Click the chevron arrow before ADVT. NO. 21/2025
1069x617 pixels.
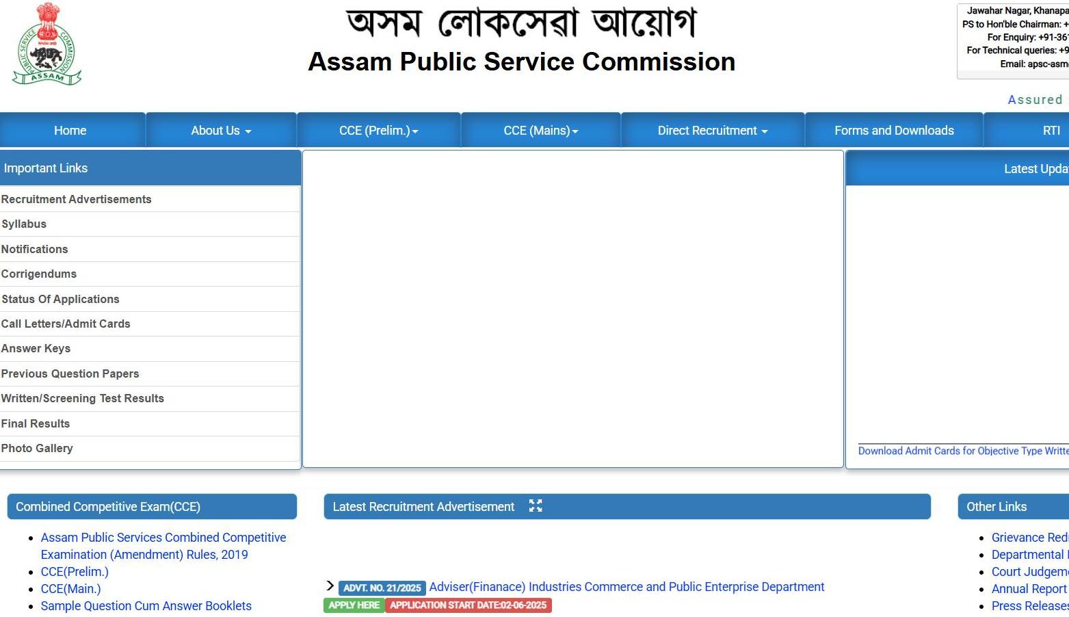click(x=330, y=586)
